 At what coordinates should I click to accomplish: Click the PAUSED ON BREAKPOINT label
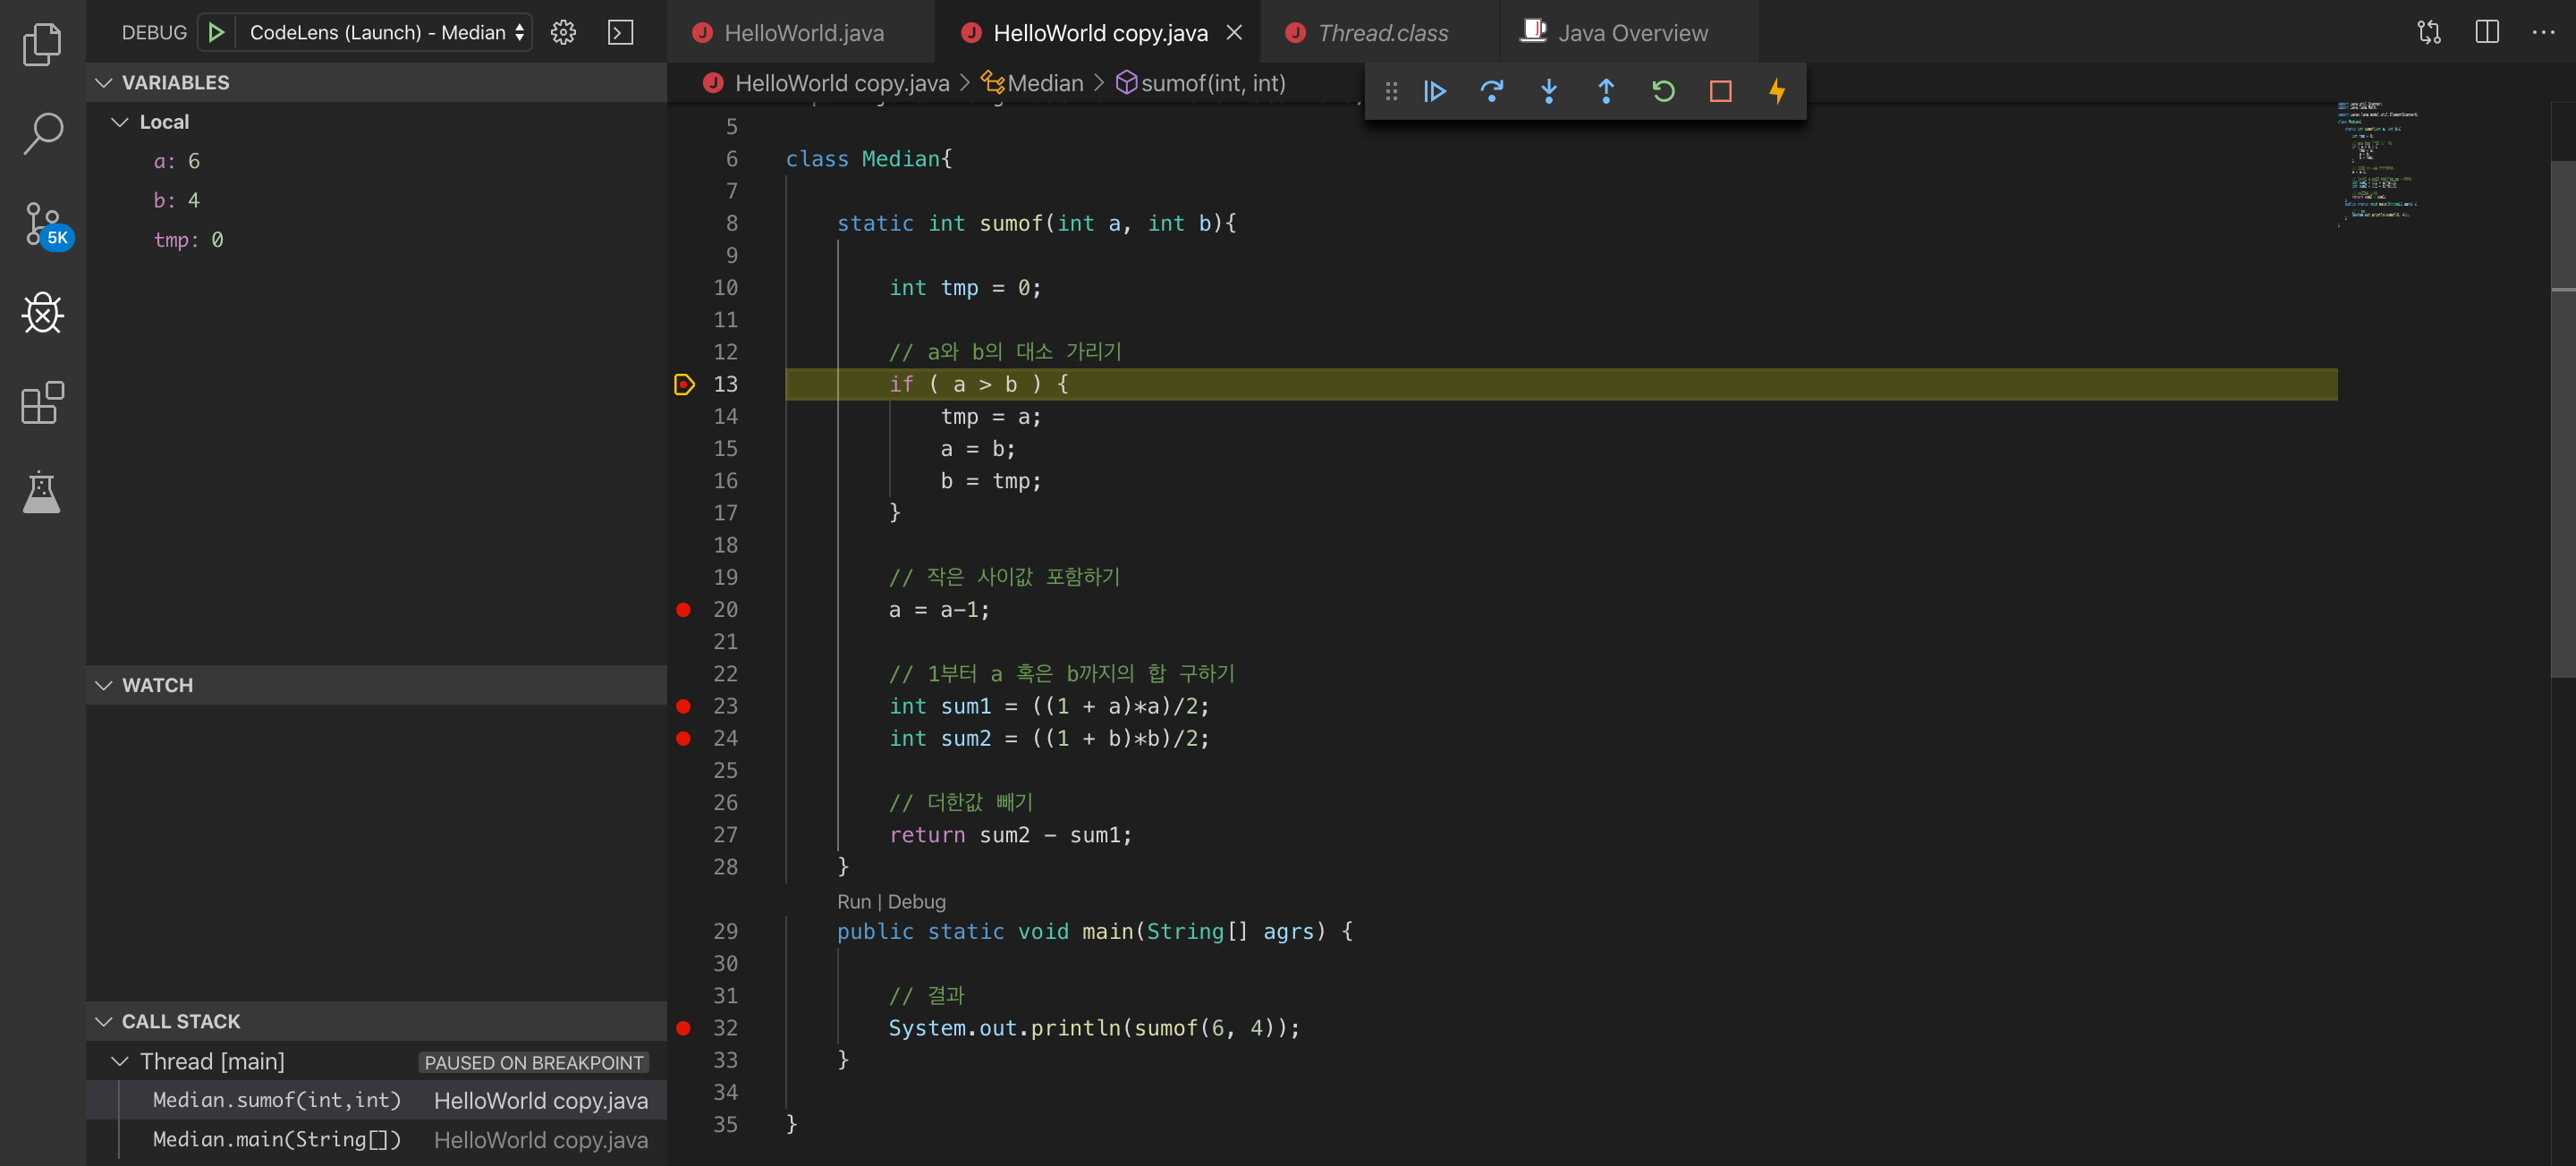pyautogui.click(x=533, y=1063)
